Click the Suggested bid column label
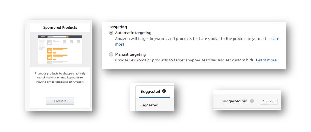 click(234, 101)
